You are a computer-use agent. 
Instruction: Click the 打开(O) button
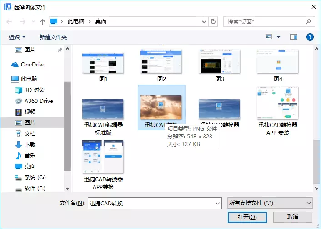pos(247,217)
